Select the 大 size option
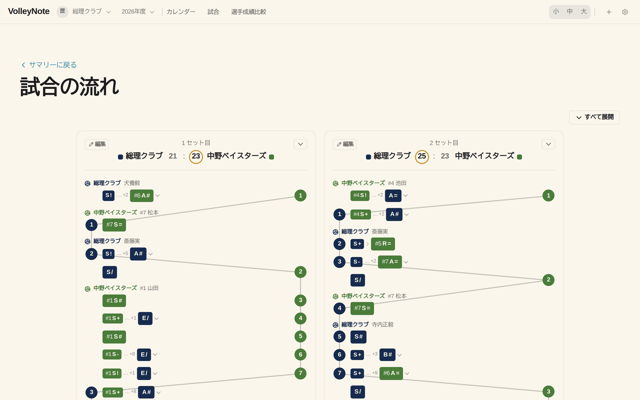 click(584, 12)
